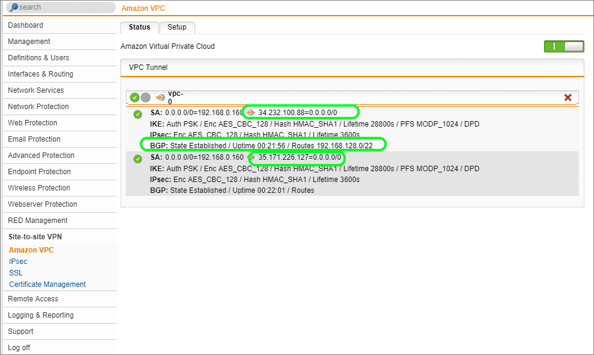Image resolution: width=594 pixels, height=355 pixels.
Task: Click BGP line with Uptime 00:22:01
Action: pos(232,190)
